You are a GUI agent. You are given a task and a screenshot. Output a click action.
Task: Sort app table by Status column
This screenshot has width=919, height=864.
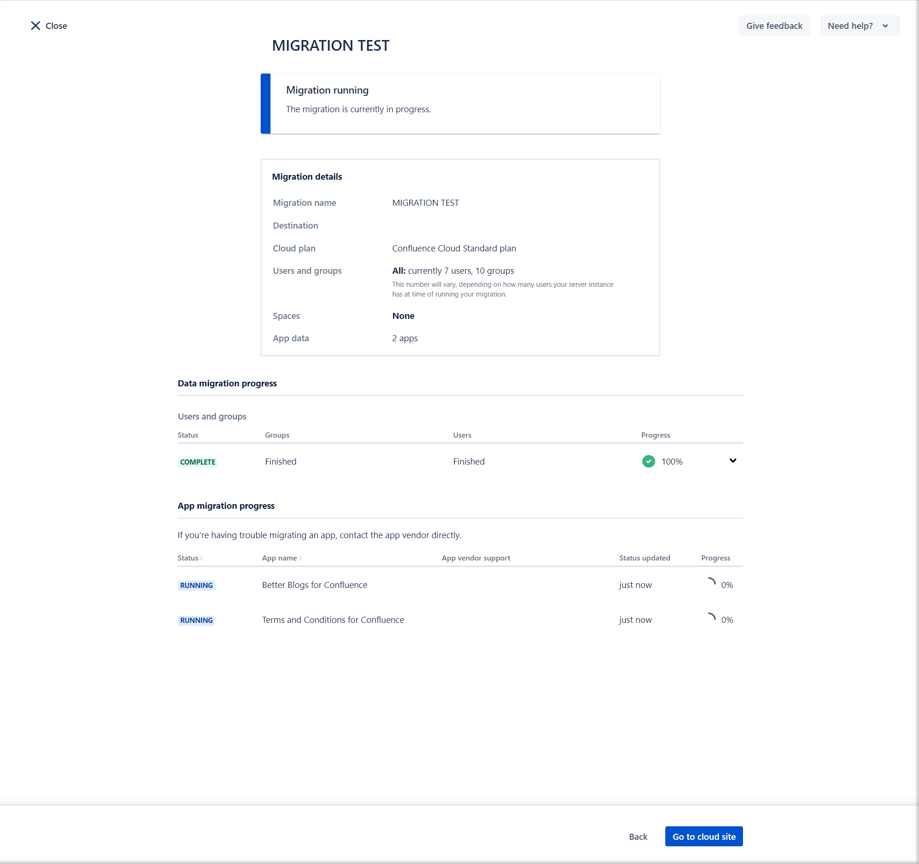tap(190, 558)
